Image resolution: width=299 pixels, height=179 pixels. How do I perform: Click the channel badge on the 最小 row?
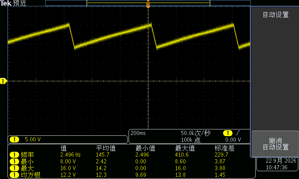tap(14, 161)
